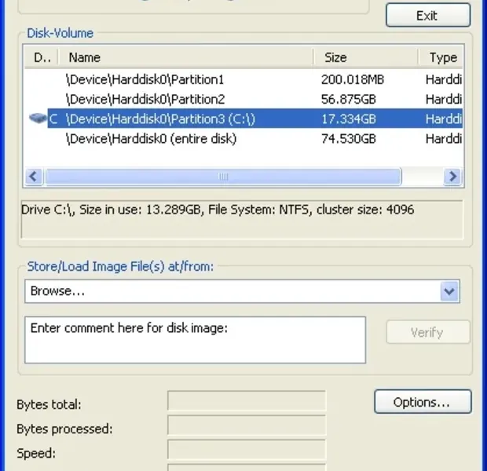Open the Options dialog
The image size is (487, 471).
(423, 402)
